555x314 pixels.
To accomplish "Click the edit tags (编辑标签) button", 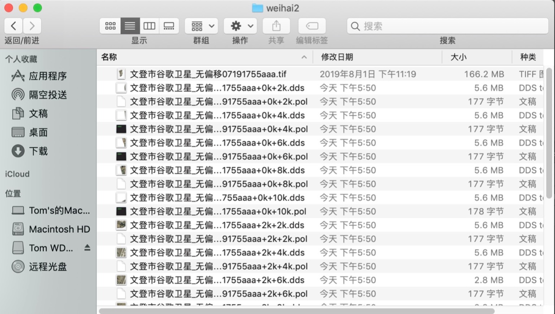I will click(x=312, y=26).
